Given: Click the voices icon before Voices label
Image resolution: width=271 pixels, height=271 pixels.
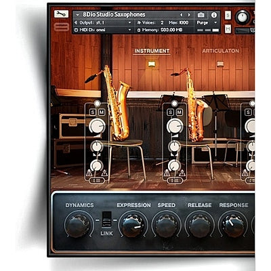Looking at the screenshot, I should tap(139, 22).
